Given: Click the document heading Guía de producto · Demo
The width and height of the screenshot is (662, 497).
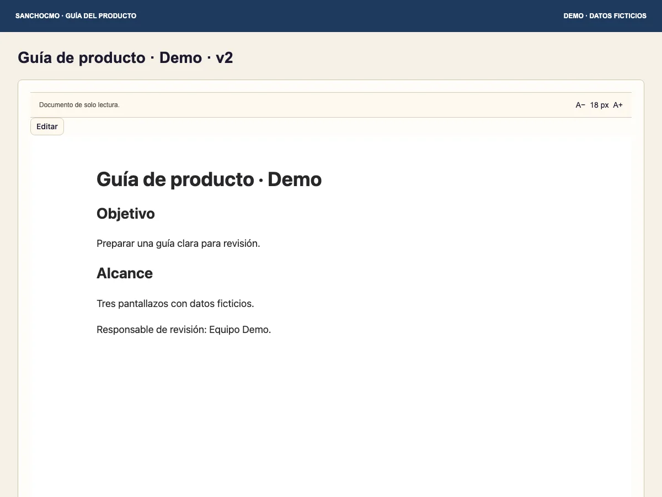Looking at the screenshot, I should (x=209, y=179).
